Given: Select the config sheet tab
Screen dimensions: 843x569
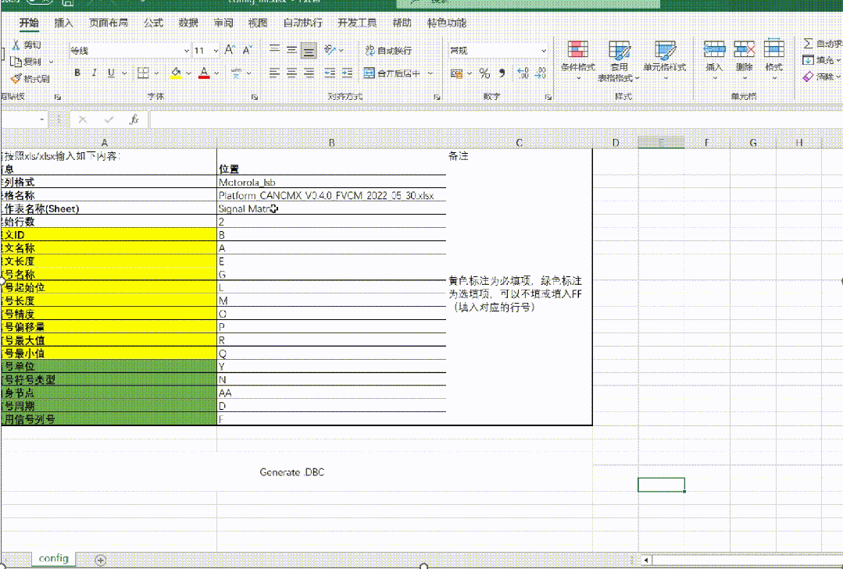Looking at the screenshot, I should point(53,558).
